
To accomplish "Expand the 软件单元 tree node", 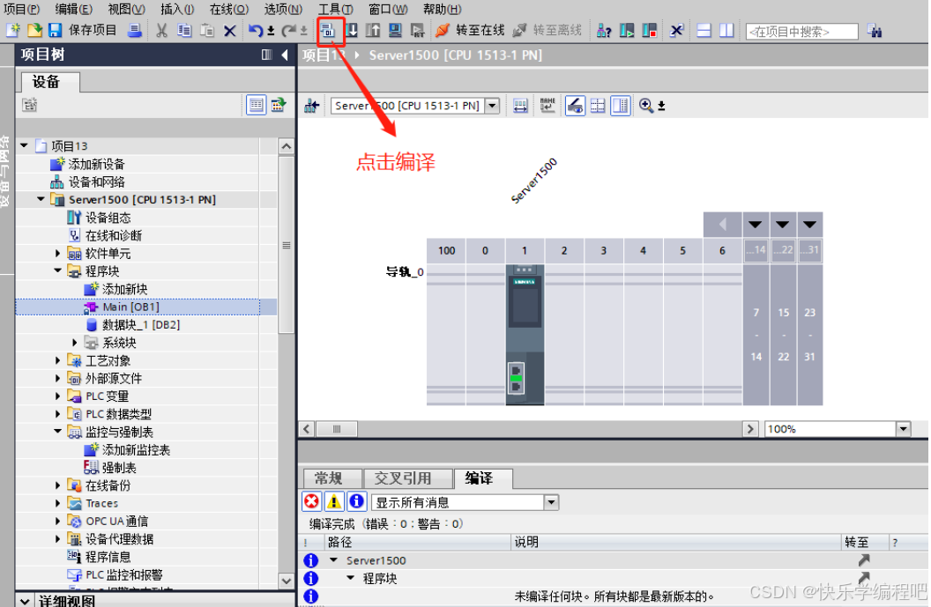I will click(x=57, y=254).
